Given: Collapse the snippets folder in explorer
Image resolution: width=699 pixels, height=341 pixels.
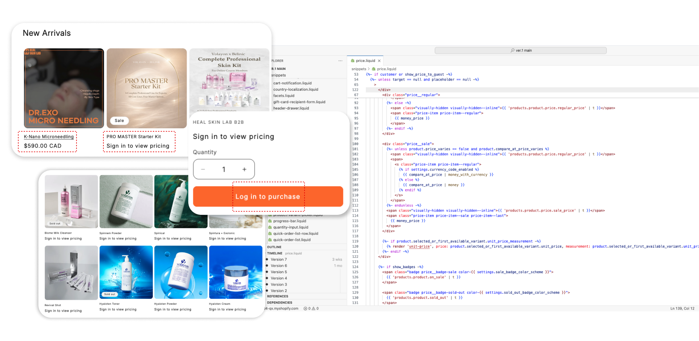Looking at the screenshot, I should click(x=278, y=75).
